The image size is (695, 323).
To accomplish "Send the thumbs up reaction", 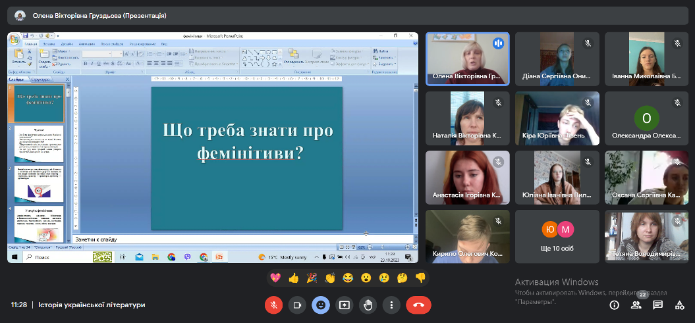I will 294,278.
